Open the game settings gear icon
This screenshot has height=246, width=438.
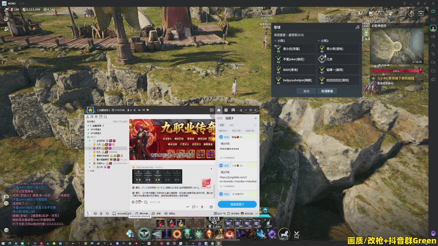421,13
